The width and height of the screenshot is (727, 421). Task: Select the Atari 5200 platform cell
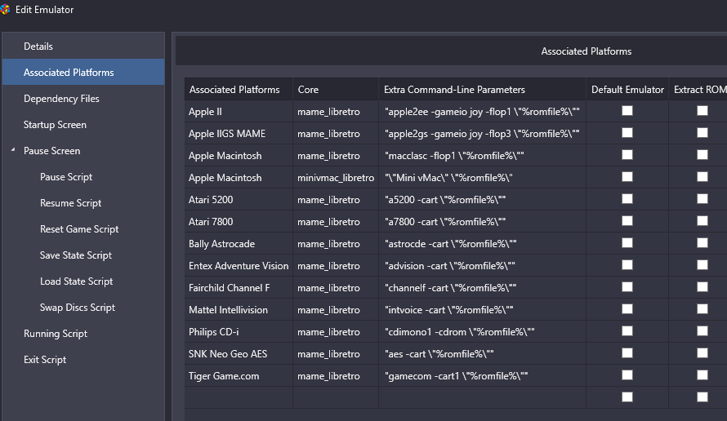(x=239, y=200)
